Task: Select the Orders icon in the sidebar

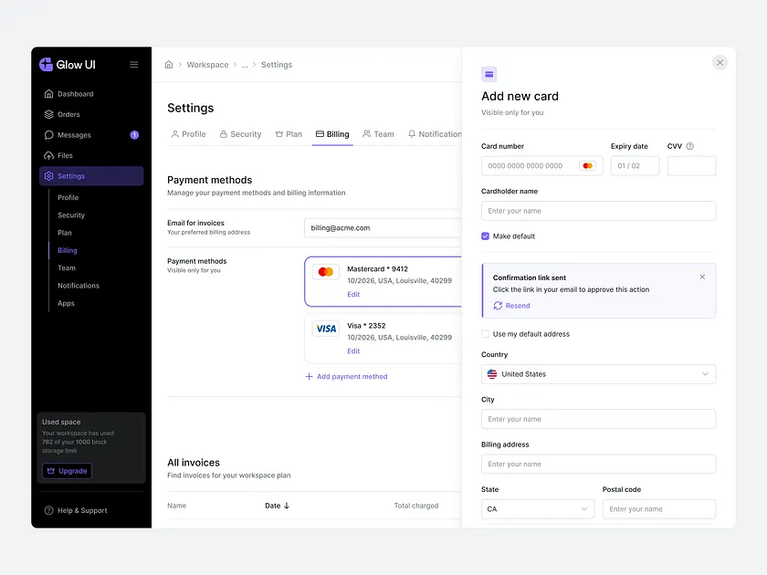Action: tap(47, 114)
